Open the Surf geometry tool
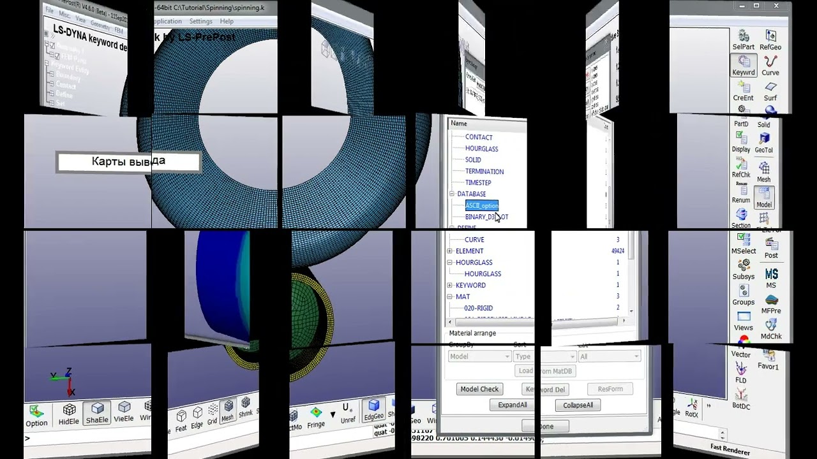The image size is (817, 459). [x=770, y=91]
